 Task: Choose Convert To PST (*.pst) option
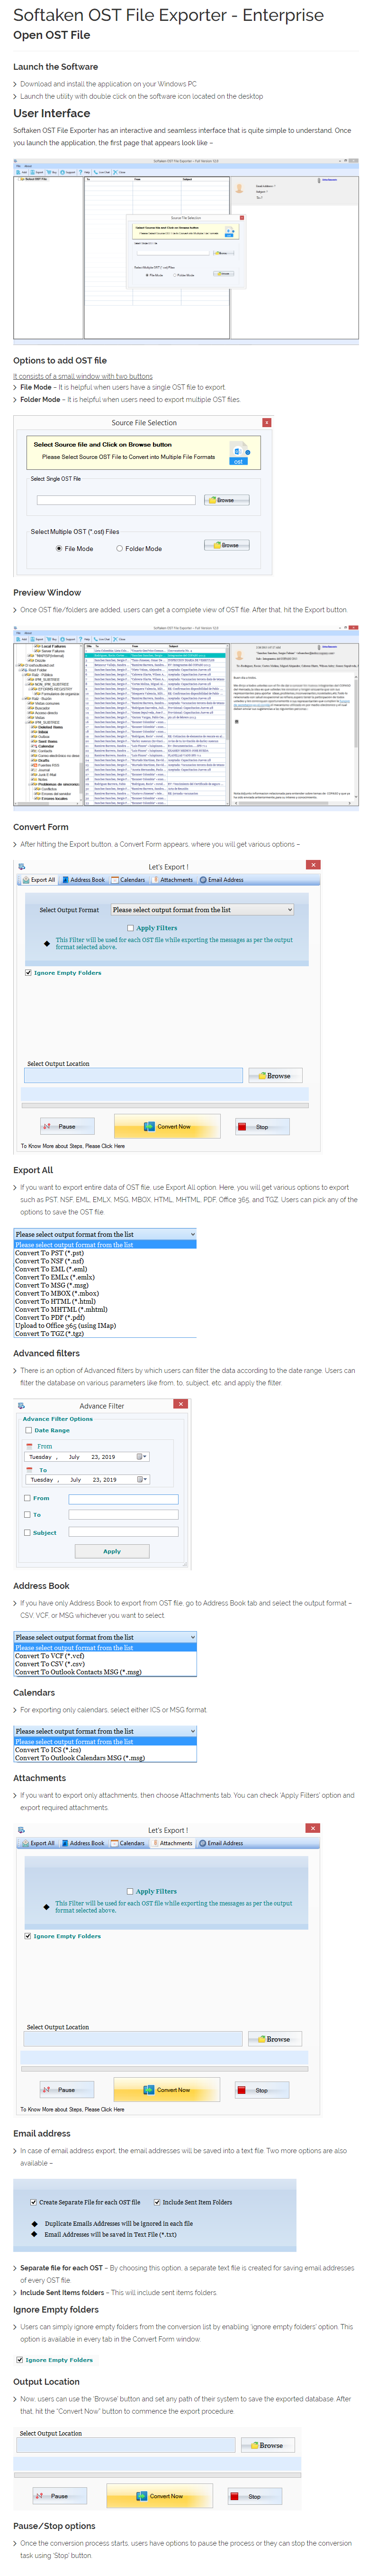(x=49, y=1253)
